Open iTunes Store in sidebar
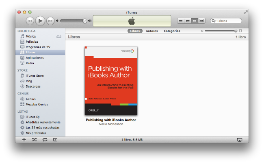Screen dimensions: 264x164 (x=35, y=76)
